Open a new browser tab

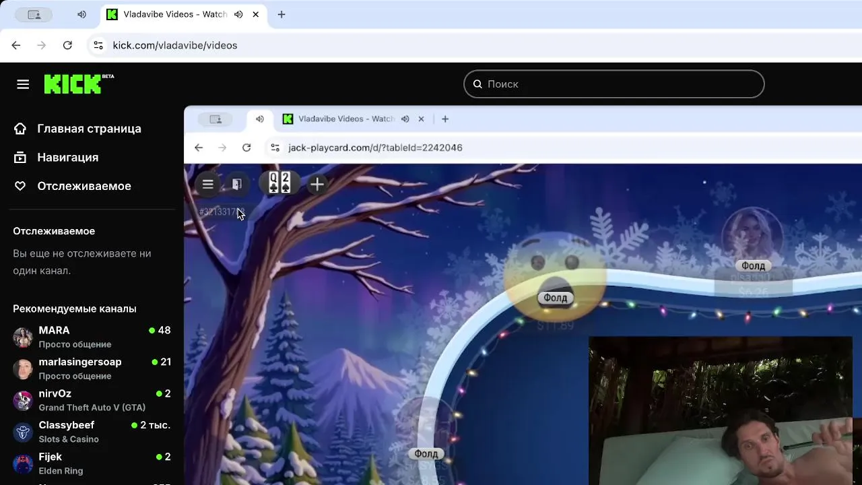[281, 14]
